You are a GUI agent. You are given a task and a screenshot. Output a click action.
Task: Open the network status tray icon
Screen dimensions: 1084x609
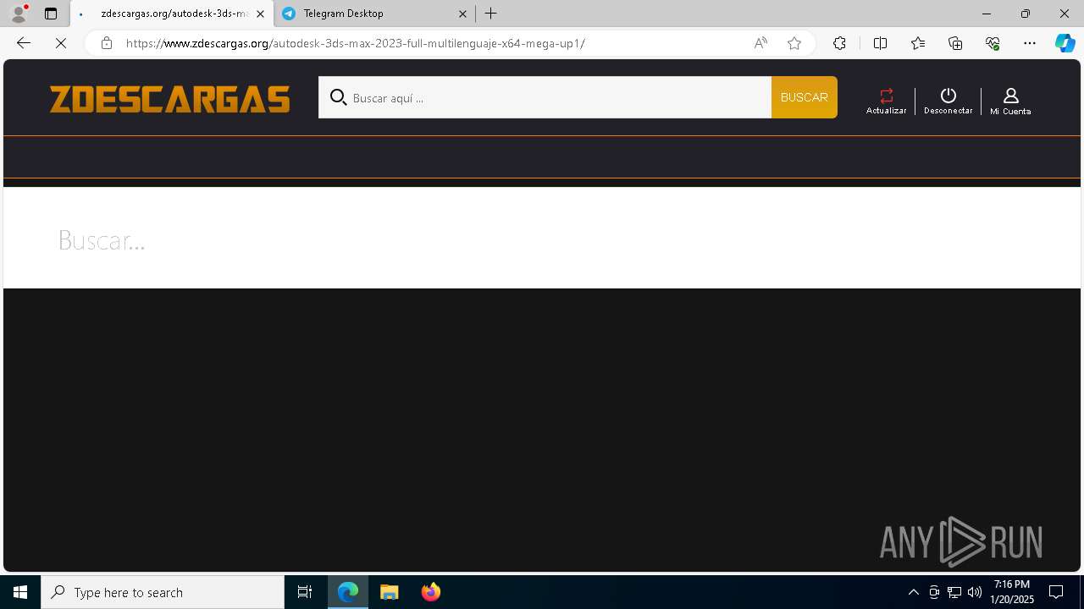954,592
